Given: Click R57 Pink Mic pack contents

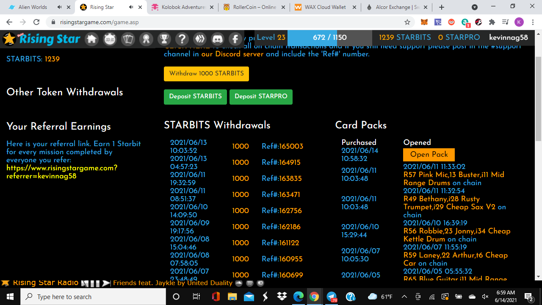Looking at the screenshot, I should 454,179.
